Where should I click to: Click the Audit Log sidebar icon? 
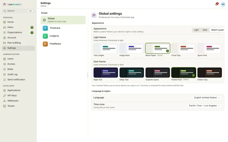[4, 74]
